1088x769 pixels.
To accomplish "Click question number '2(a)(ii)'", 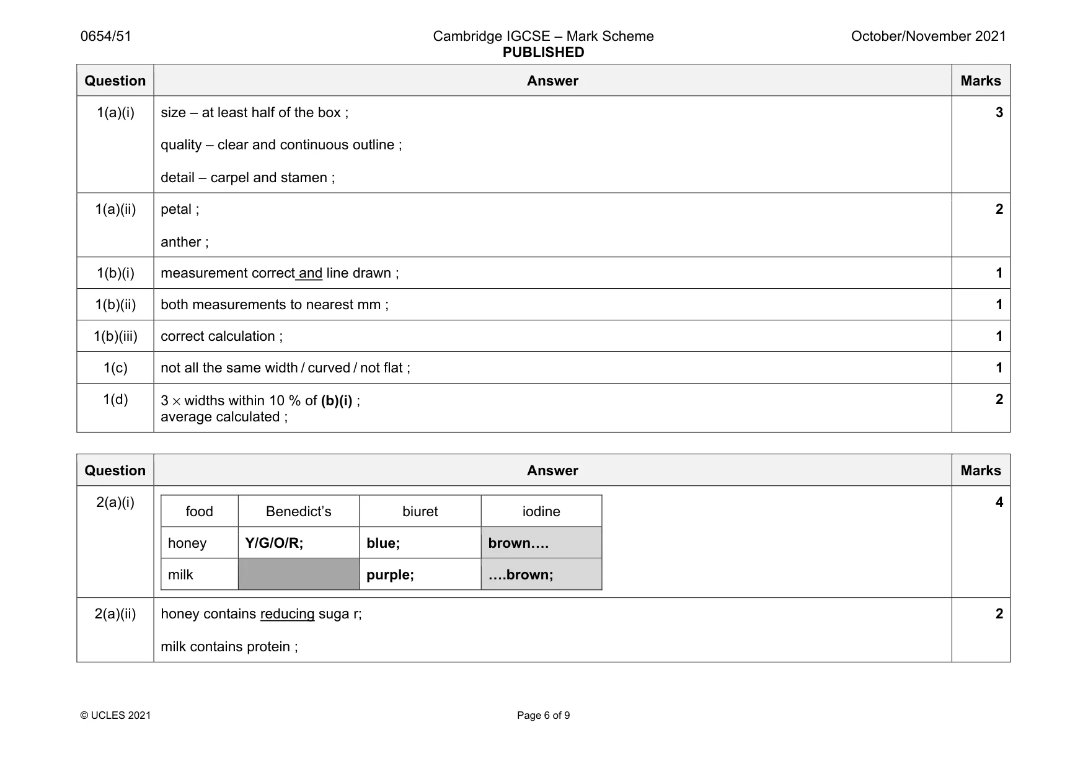I will 115,613.
